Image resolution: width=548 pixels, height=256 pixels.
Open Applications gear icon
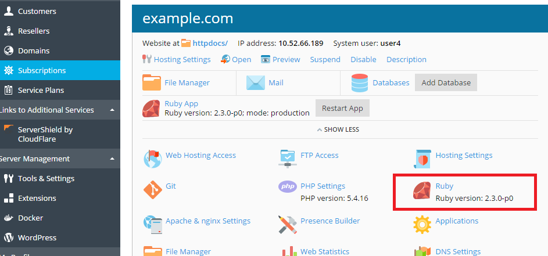(x=422, y=223)
